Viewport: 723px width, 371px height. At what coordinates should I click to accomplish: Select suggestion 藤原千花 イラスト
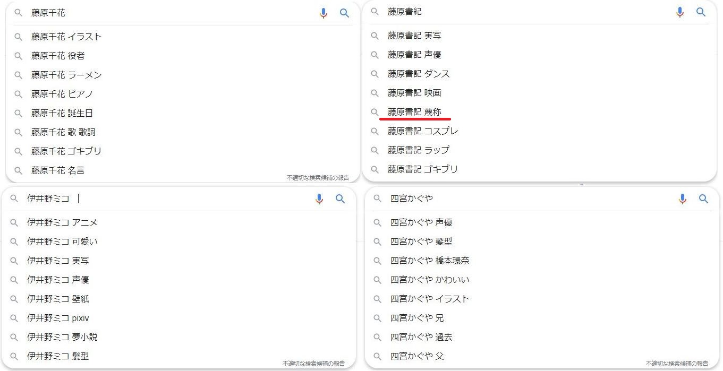(x=66, y=37)
